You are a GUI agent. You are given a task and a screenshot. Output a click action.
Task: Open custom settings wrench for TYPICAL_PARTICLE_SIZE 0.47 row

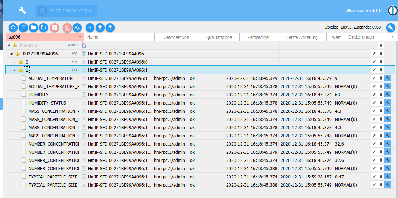(388, 177)
